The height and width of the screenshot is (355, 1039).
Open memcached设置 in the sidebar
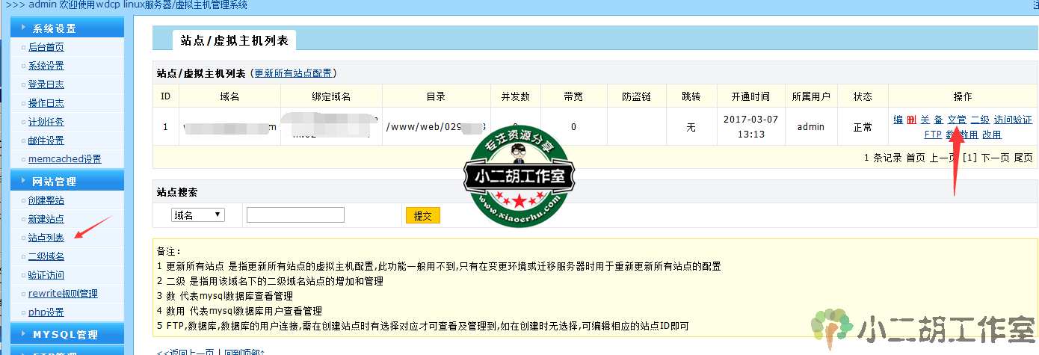click(64, 159)
